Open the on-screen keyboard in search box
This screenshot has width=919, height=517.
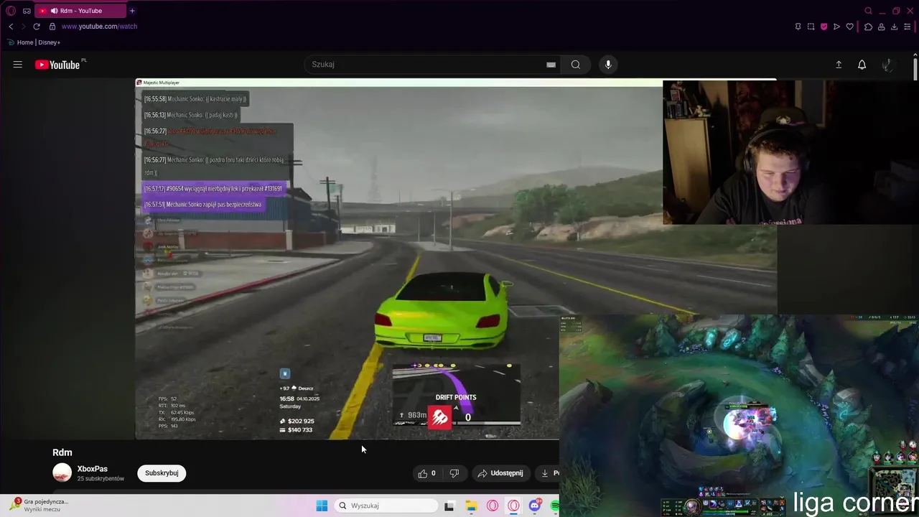pos(551,65)
